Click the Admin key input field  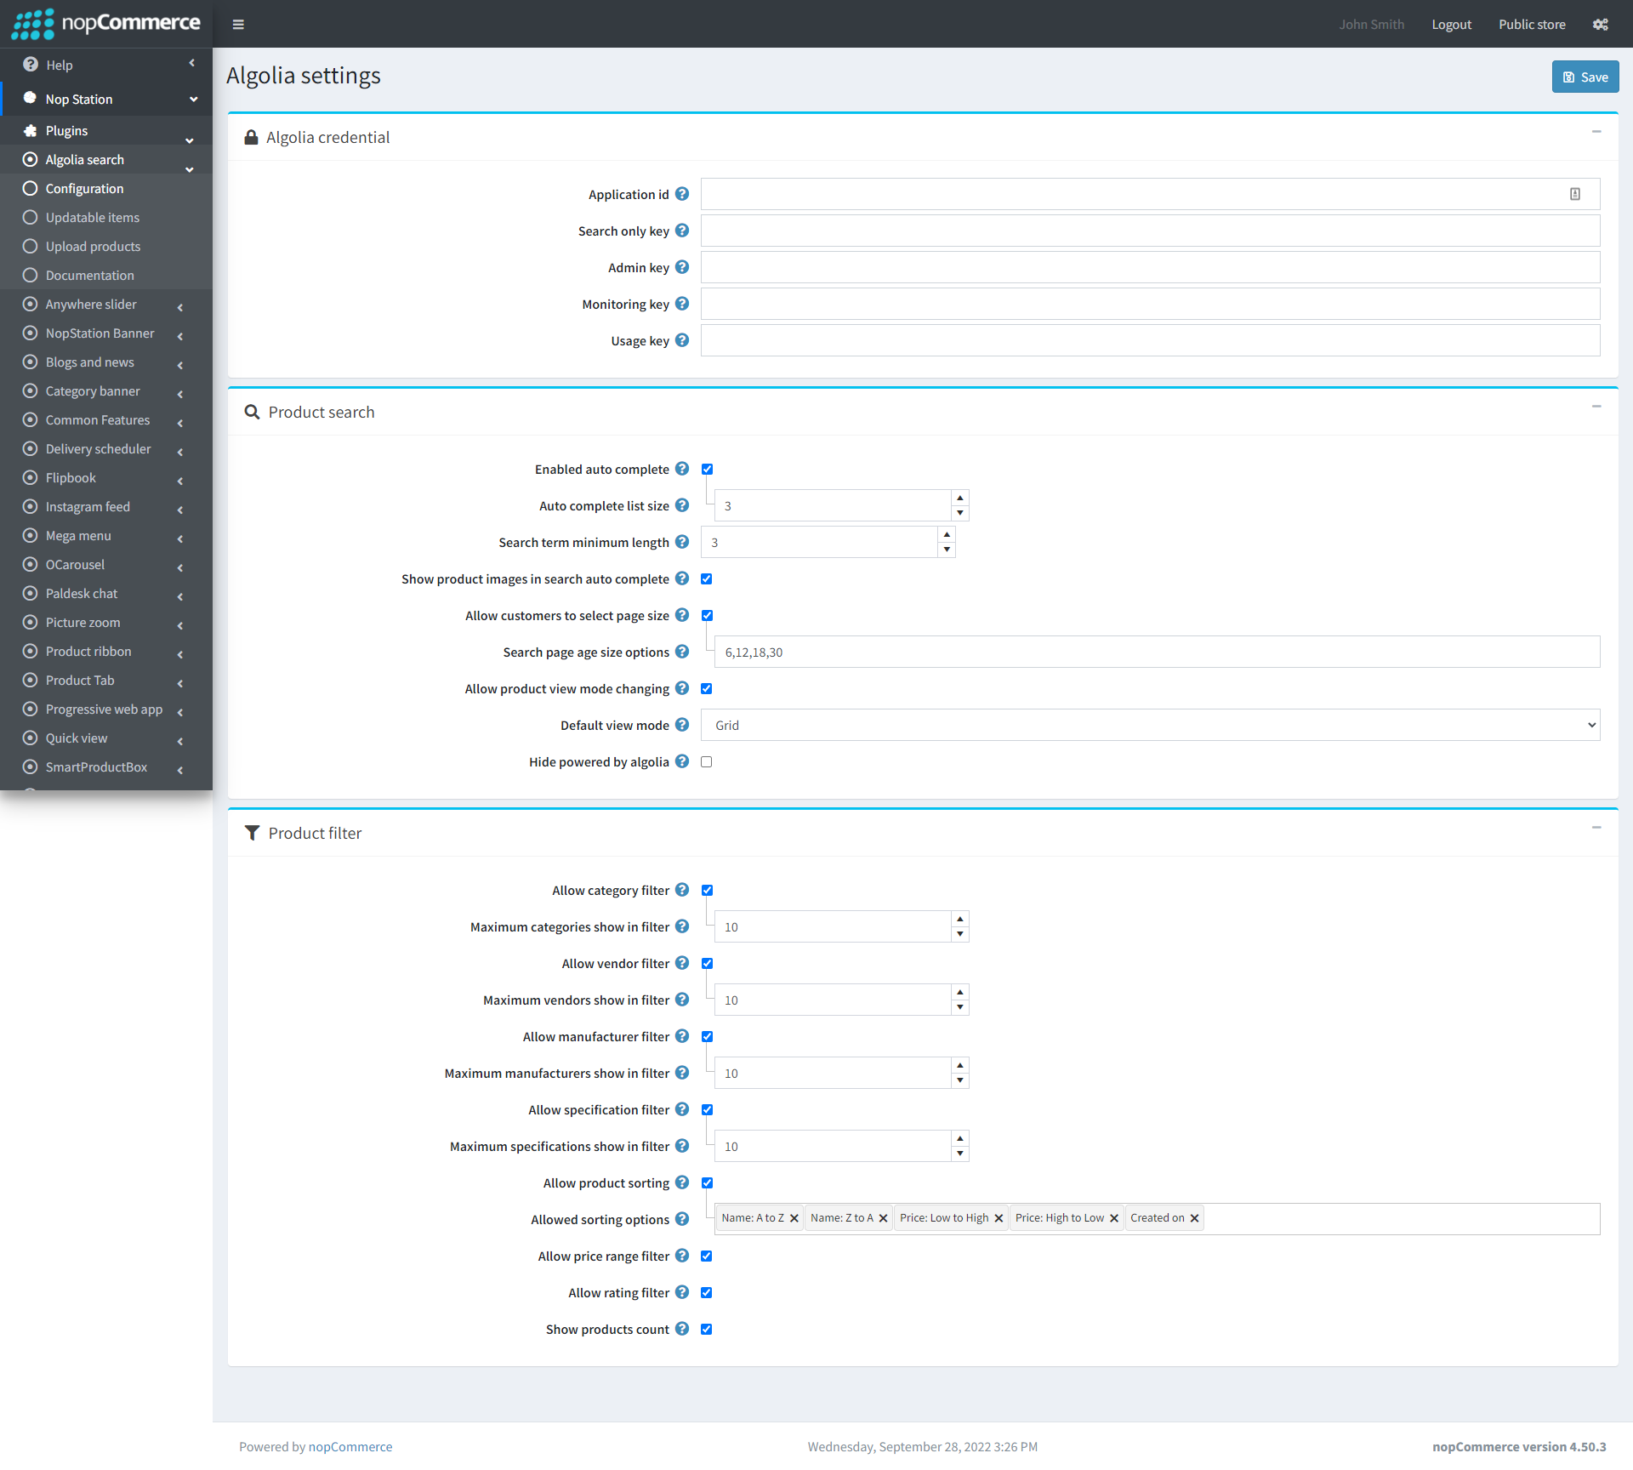tap(1150, 267)
